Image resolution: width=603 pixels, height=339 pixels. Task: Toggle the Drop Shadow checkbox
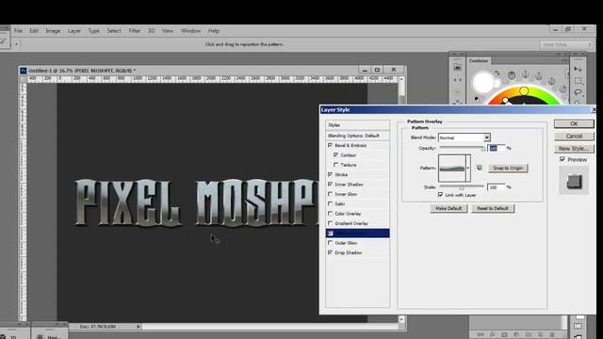pos(330,252)
